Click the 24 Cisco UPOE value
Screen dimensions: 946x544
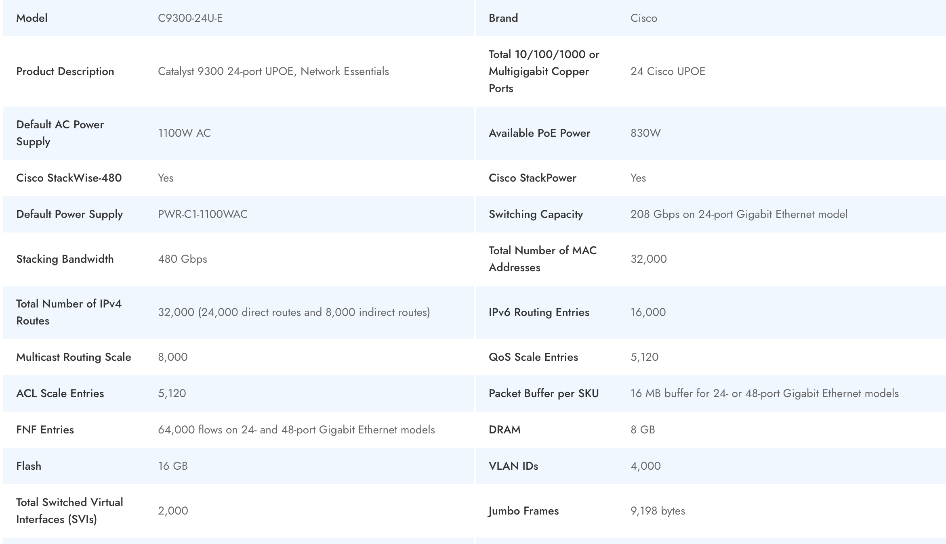click(x=668, y=71)
